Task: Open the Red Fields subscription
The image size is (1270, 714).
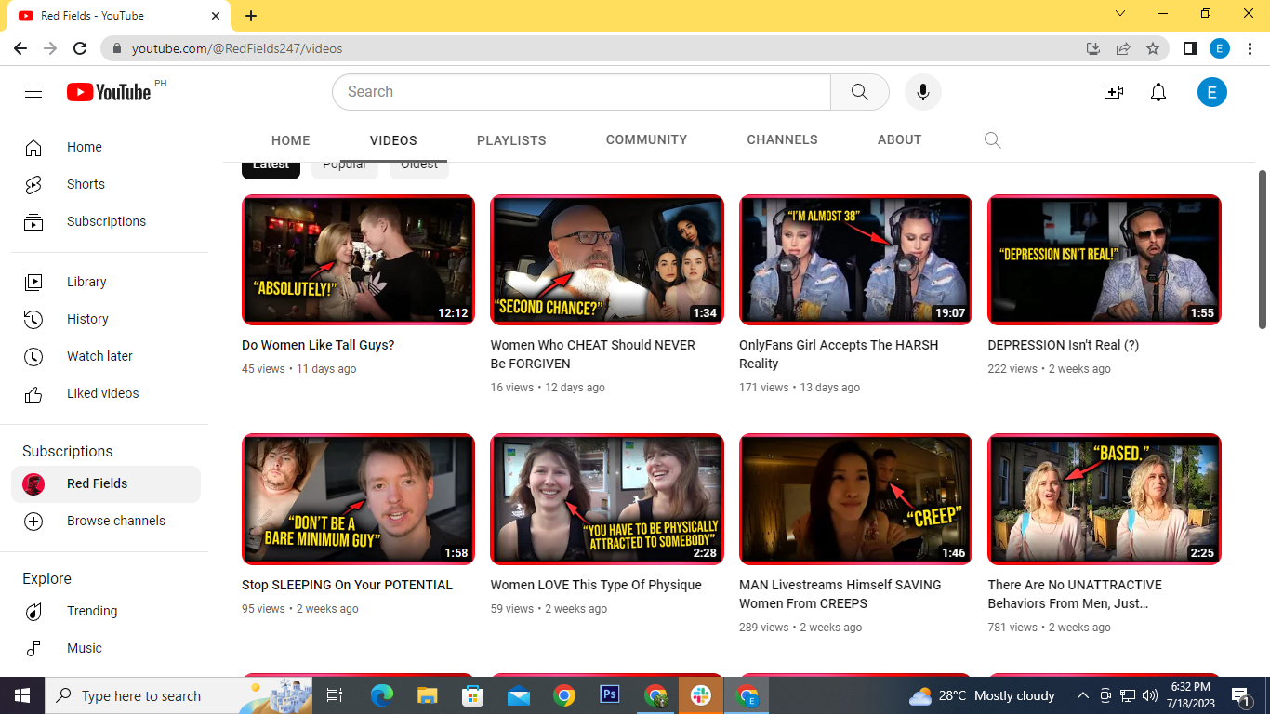Action: tap(97, 483)
